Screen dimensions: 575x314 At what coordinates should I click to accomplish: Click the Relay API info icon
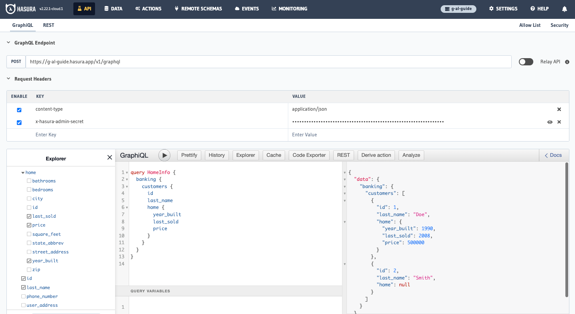[x=567, y=62]
